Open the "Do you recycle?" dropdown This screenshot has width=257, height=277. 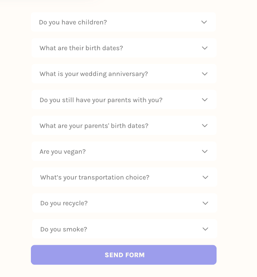click(124, 203)
